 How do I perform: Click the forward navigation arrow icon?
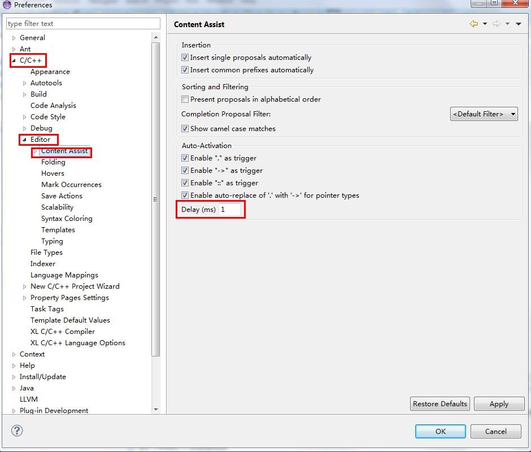pyautogui.click(x=497, y=24)
